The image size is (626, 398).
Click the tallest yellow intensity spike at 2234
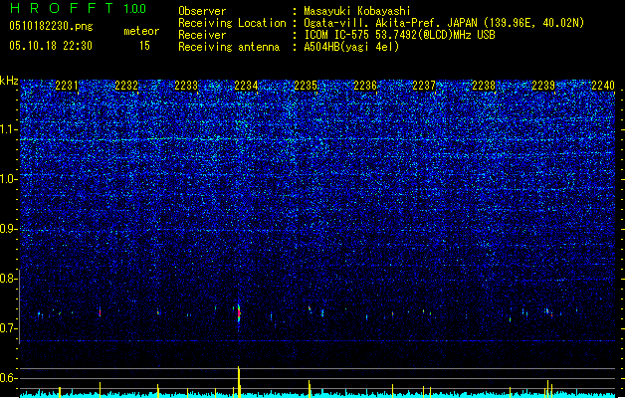[x=239, y=382]
